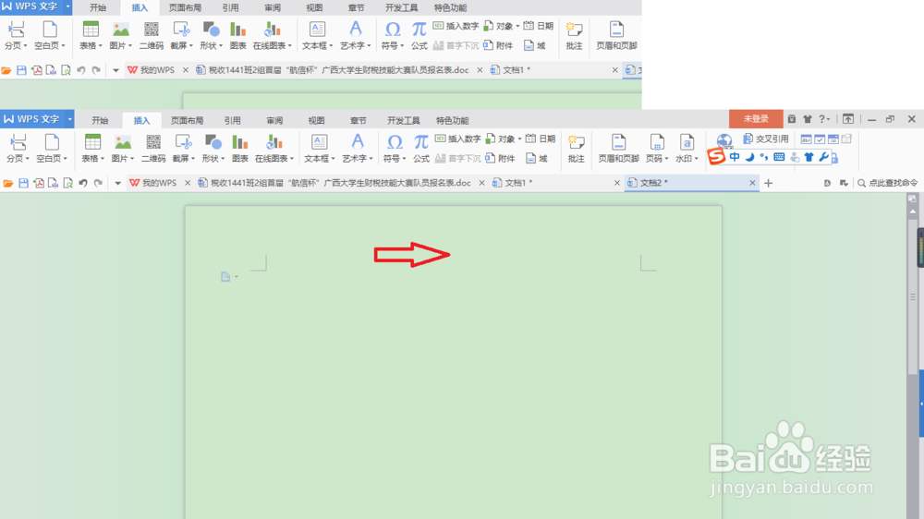Export to PDF icon in front window
The height and width of the screenshot is (519, 924).
click(x=39, y=183)
